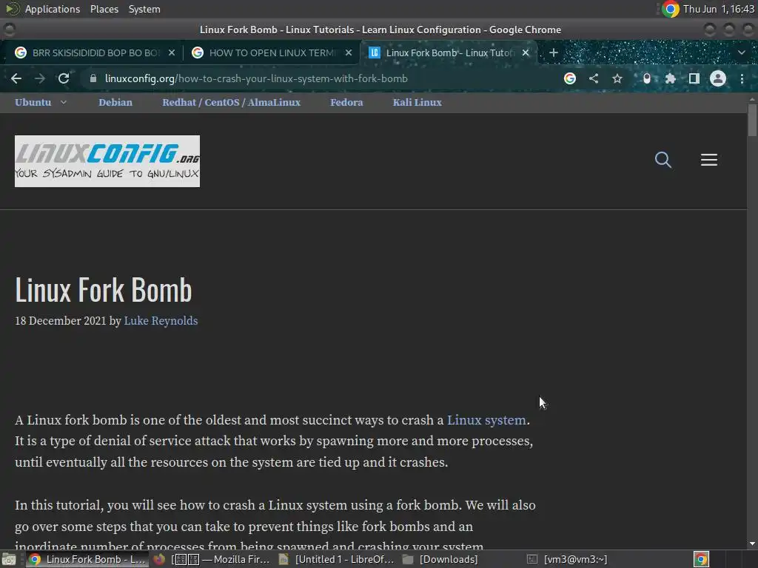Switch to BRR SKISISIDIDID BOP tab
Image resolution: width=758 pixels, height=568 pixels.
click(x=95, y=53)
